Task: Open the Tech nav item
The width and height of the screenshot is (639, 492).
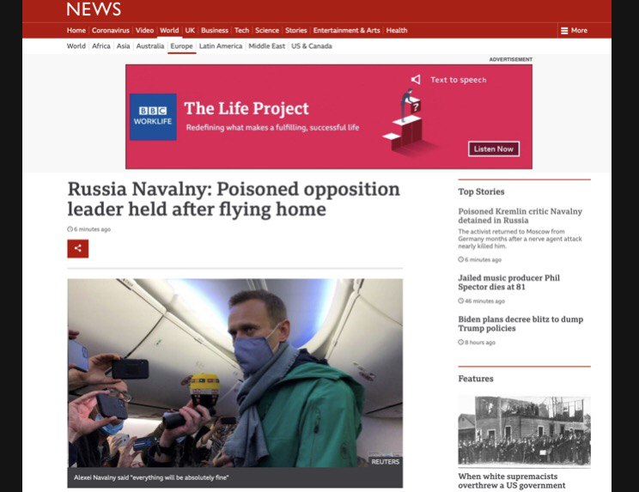Action: (x=241, y=31)
